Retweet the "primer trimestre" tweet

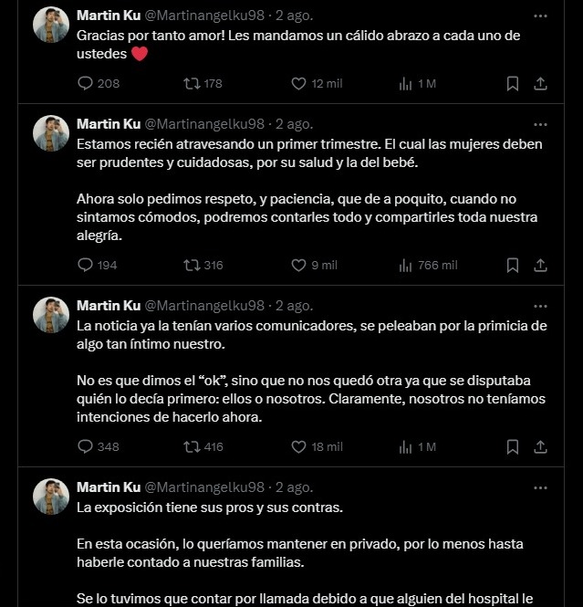[x=192, y=266]
